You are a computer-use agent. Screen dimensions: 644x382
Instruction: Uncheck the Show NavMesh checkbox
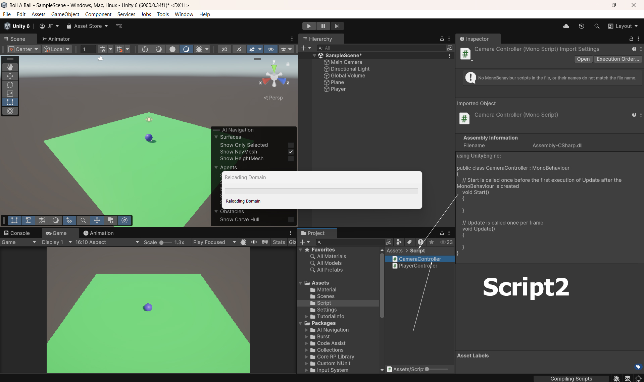[291, 152]
